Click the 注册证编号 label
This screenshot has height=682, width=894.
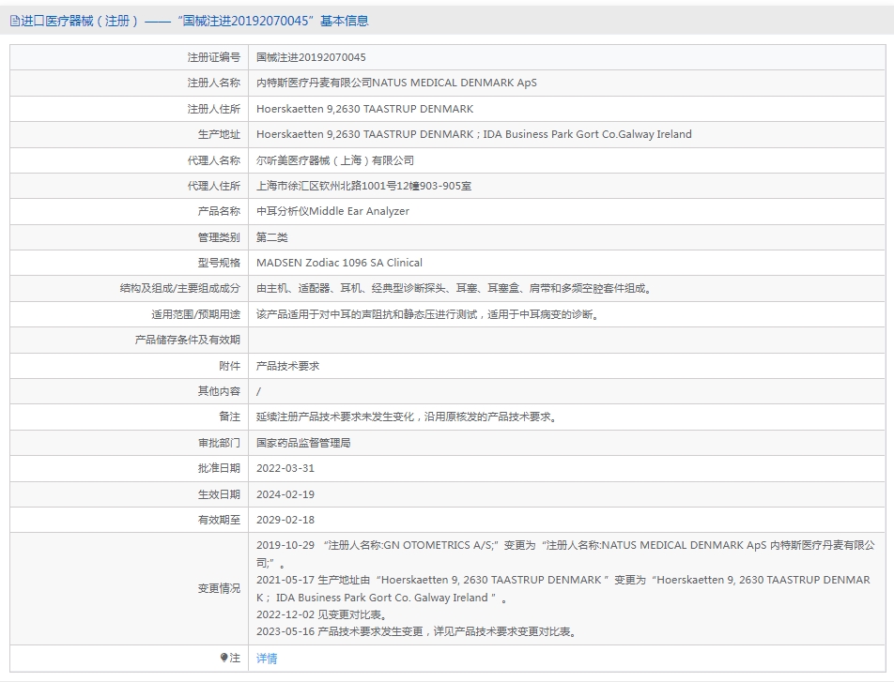[214, 57]
